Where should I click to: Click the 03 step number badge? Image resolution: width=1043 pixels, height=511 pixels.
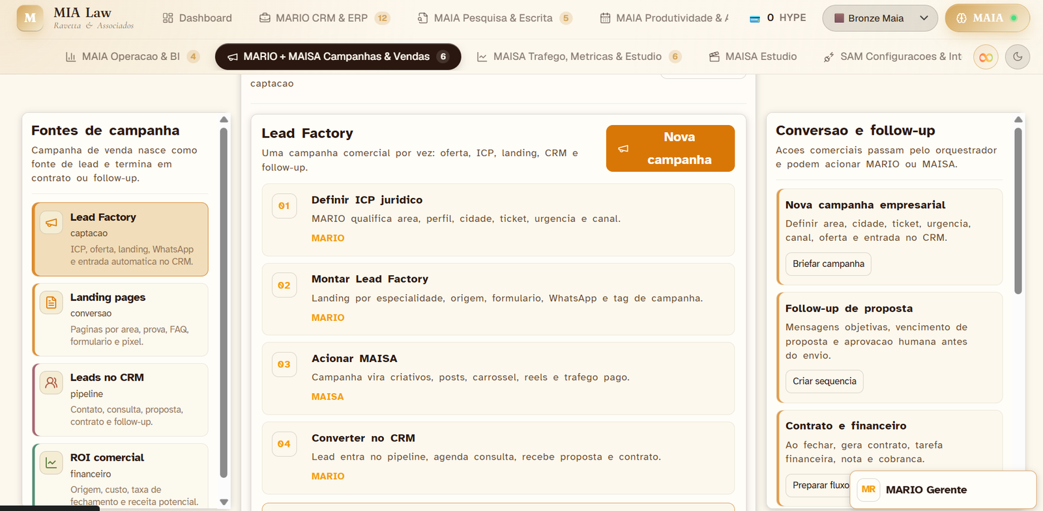(x=284, y=365)
